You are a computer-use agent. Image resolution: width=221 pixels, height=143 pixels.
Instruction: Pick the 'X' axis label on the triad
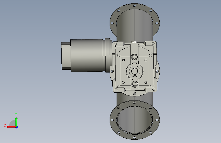(x=5, y=125)
